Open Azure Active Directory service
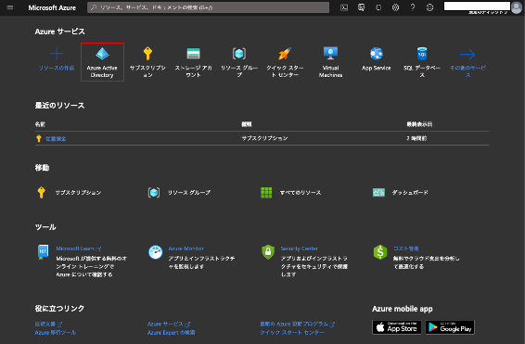This screenshot has width=525, height=344. 102,62
